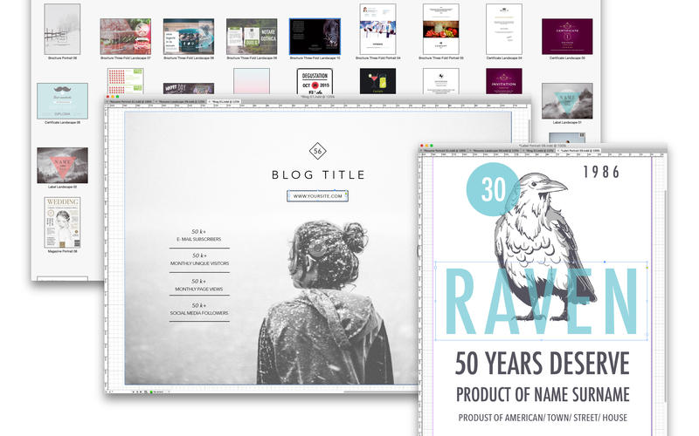699x436 pixels.
Task: Choose the Wedding Magazine Portrait 06 template
Action: [62, 222]
